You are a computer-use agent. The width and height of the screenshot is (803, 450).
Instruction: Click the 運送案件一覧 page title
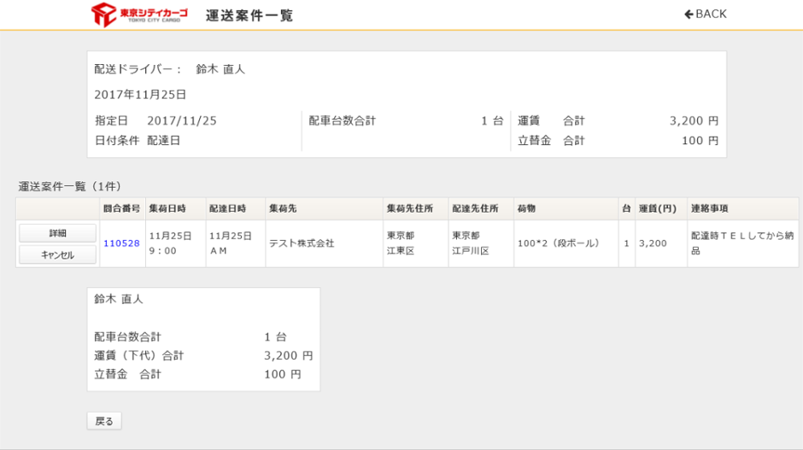pos(249,15)
